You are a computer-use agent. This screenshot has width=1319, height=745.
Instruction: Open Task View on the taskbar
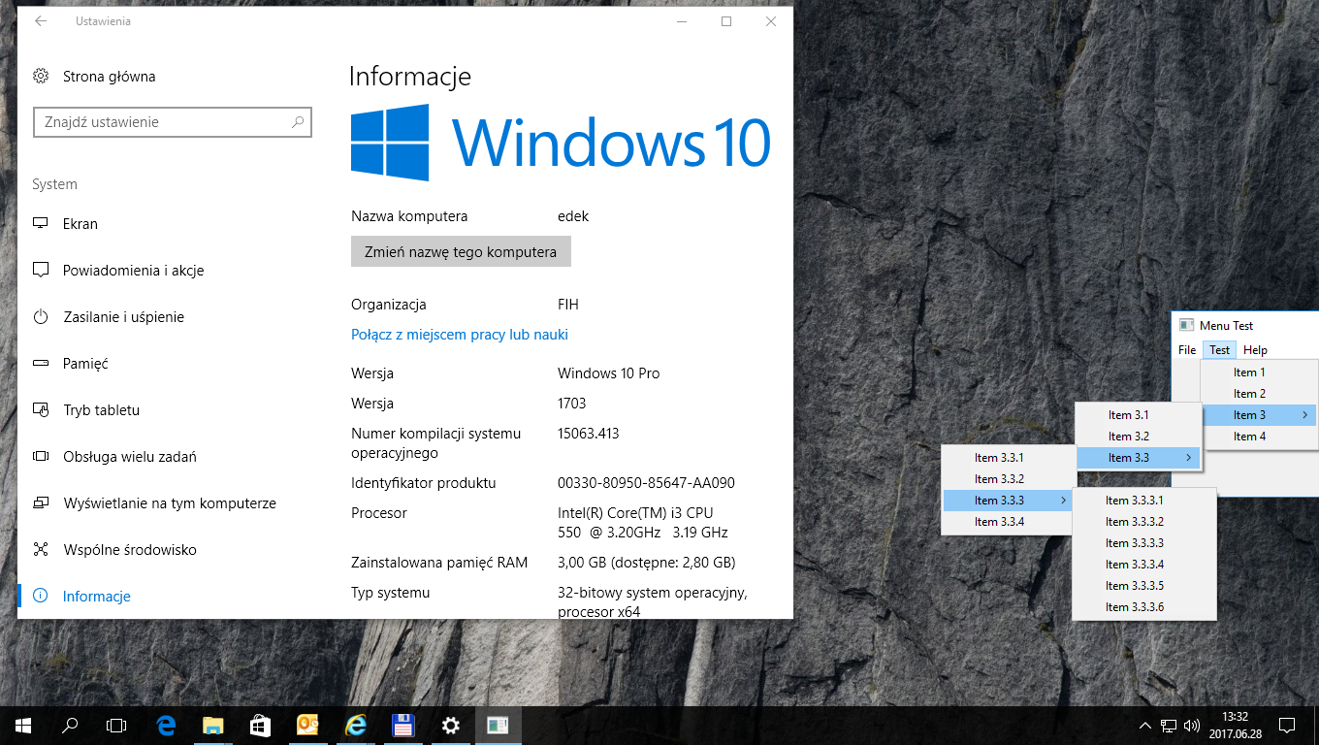click(x=116, y=725)
